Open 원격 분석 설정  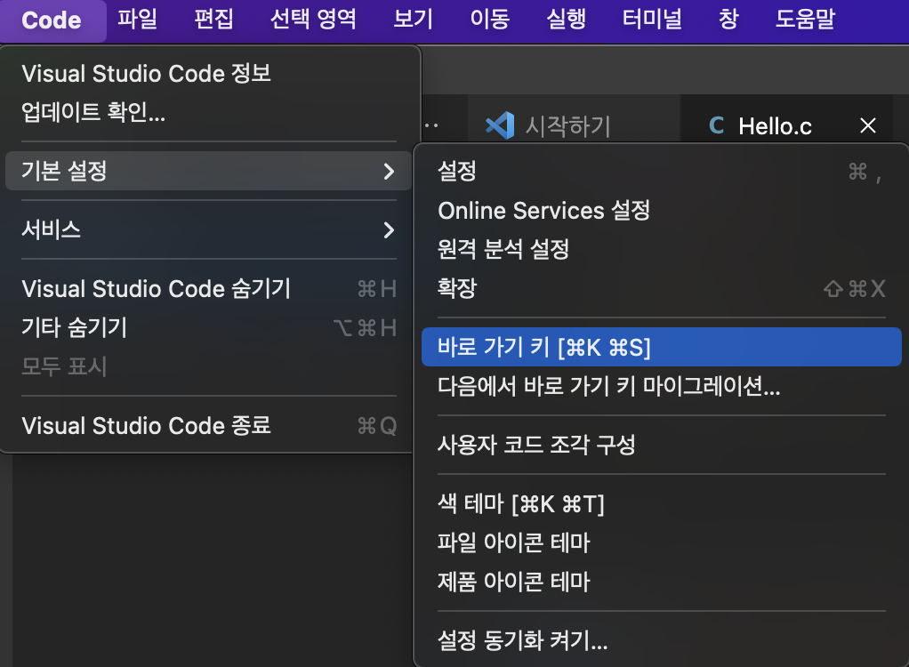tap(662, 249)
